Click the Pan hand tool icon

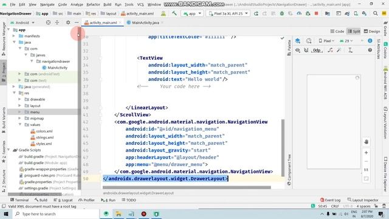pos(366,142)
